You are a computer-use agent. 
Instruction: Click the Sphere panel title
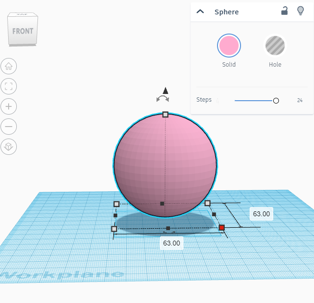227,12
